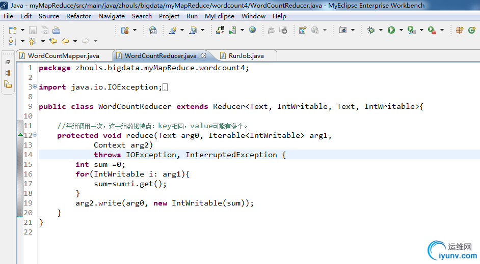Screen dimensions: 480x264
Task: Open the File menu
Action: pos(8,16)
